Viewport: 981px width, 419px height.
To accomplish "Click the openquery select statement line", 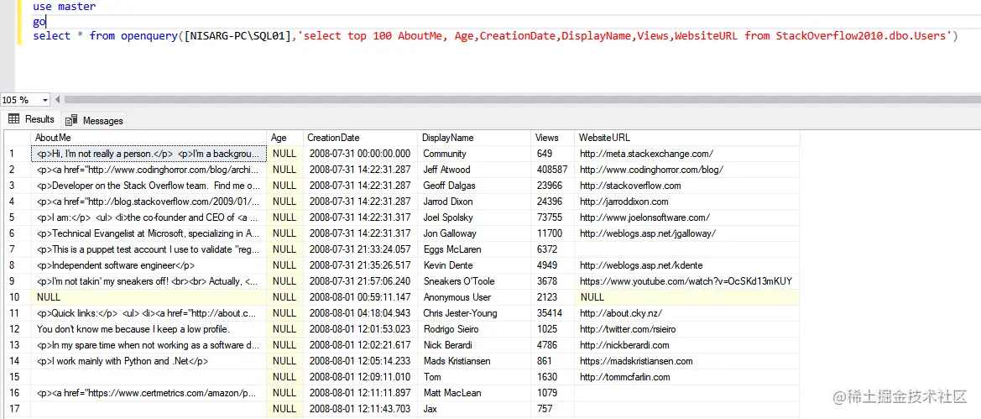I will [495, 36].
